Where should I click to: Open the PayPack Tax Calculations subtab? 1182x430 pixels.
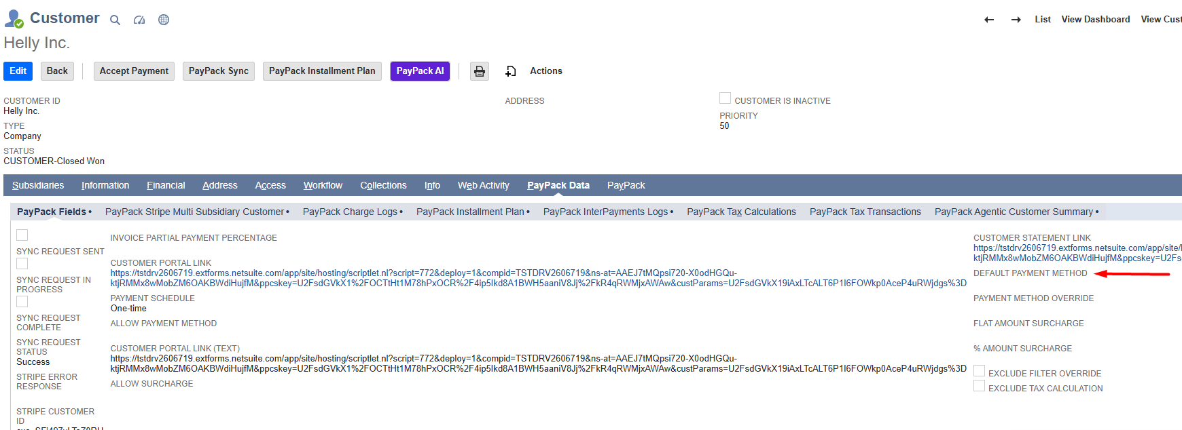click(741, 212)
